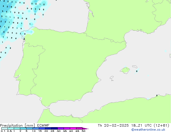Select the 30–35 mm purple legend swatch
Viewport: 171px width, 132px height.
pos(60,128)
